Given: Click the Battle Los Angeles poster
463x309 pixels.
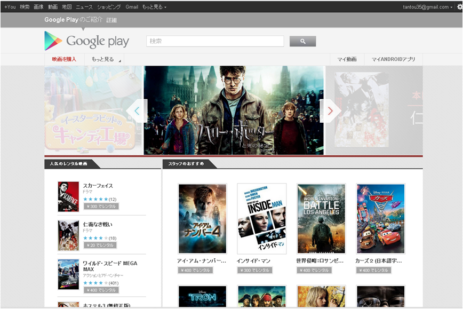Looking at the screenshot, I should click(x=321, y=219).
